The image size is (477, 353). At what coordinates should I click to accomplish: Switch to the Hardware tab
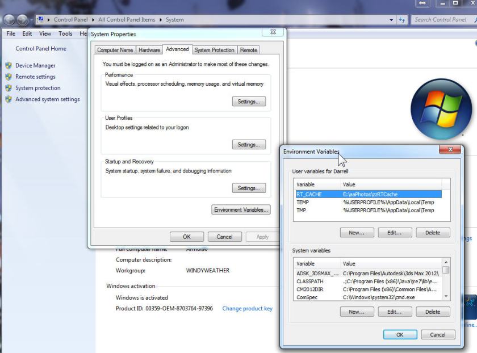pyautogui.click(x=149, y=50)
